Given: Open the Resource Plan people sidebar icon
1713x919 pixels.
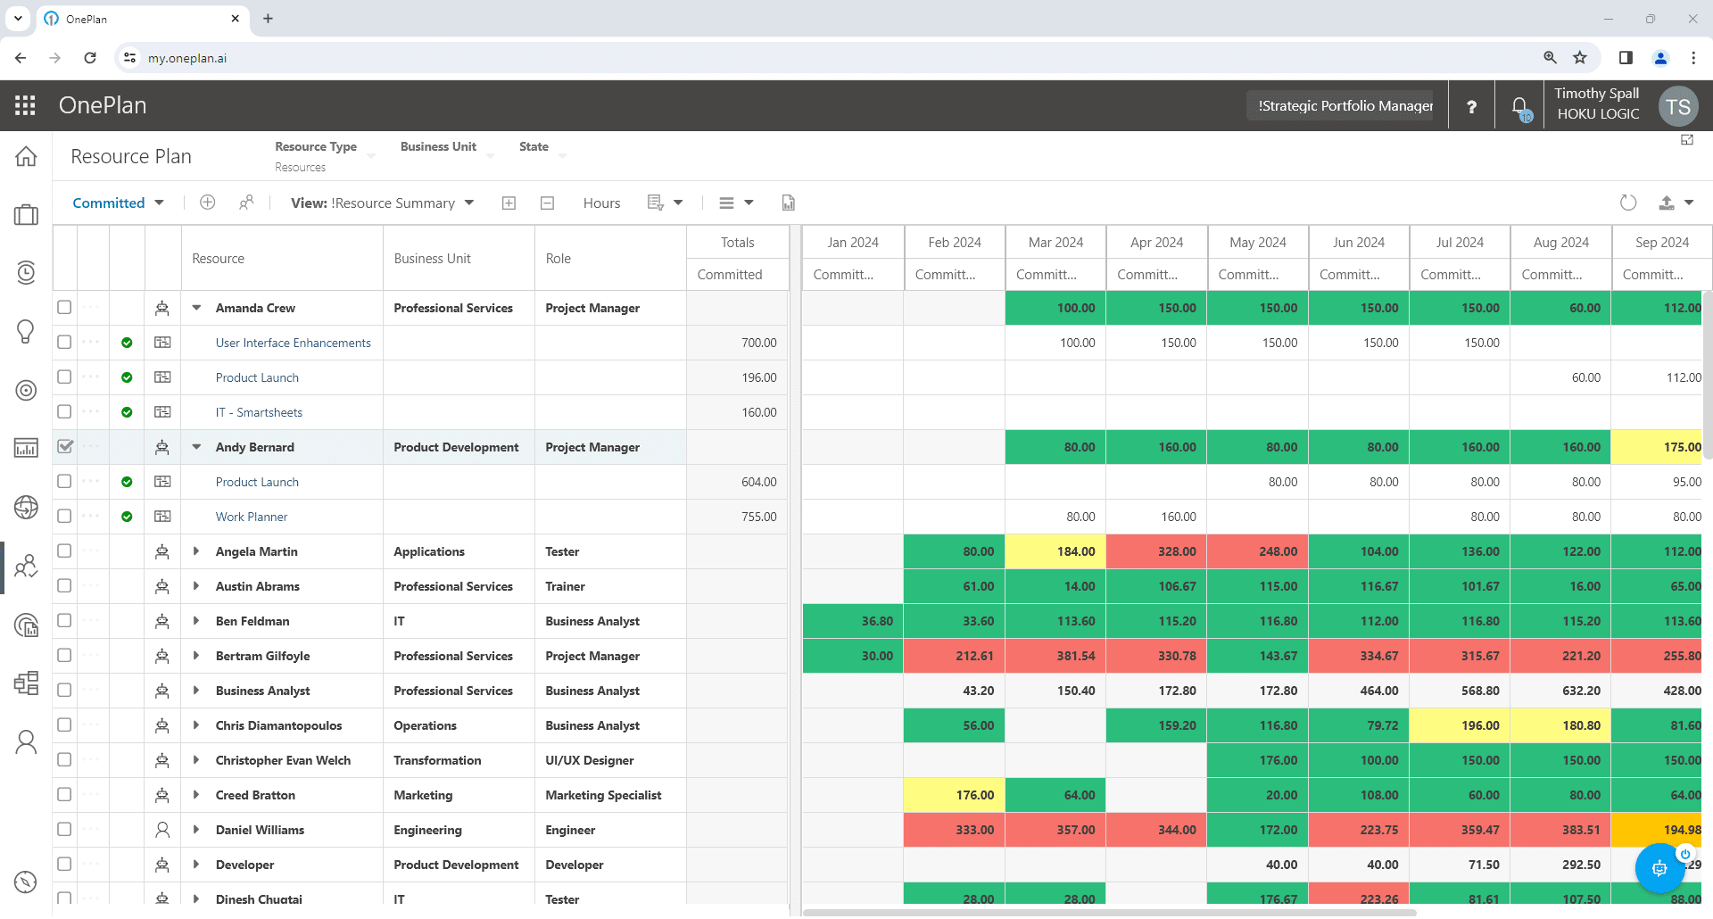Looking at the screenshot, I should point(26,566).
